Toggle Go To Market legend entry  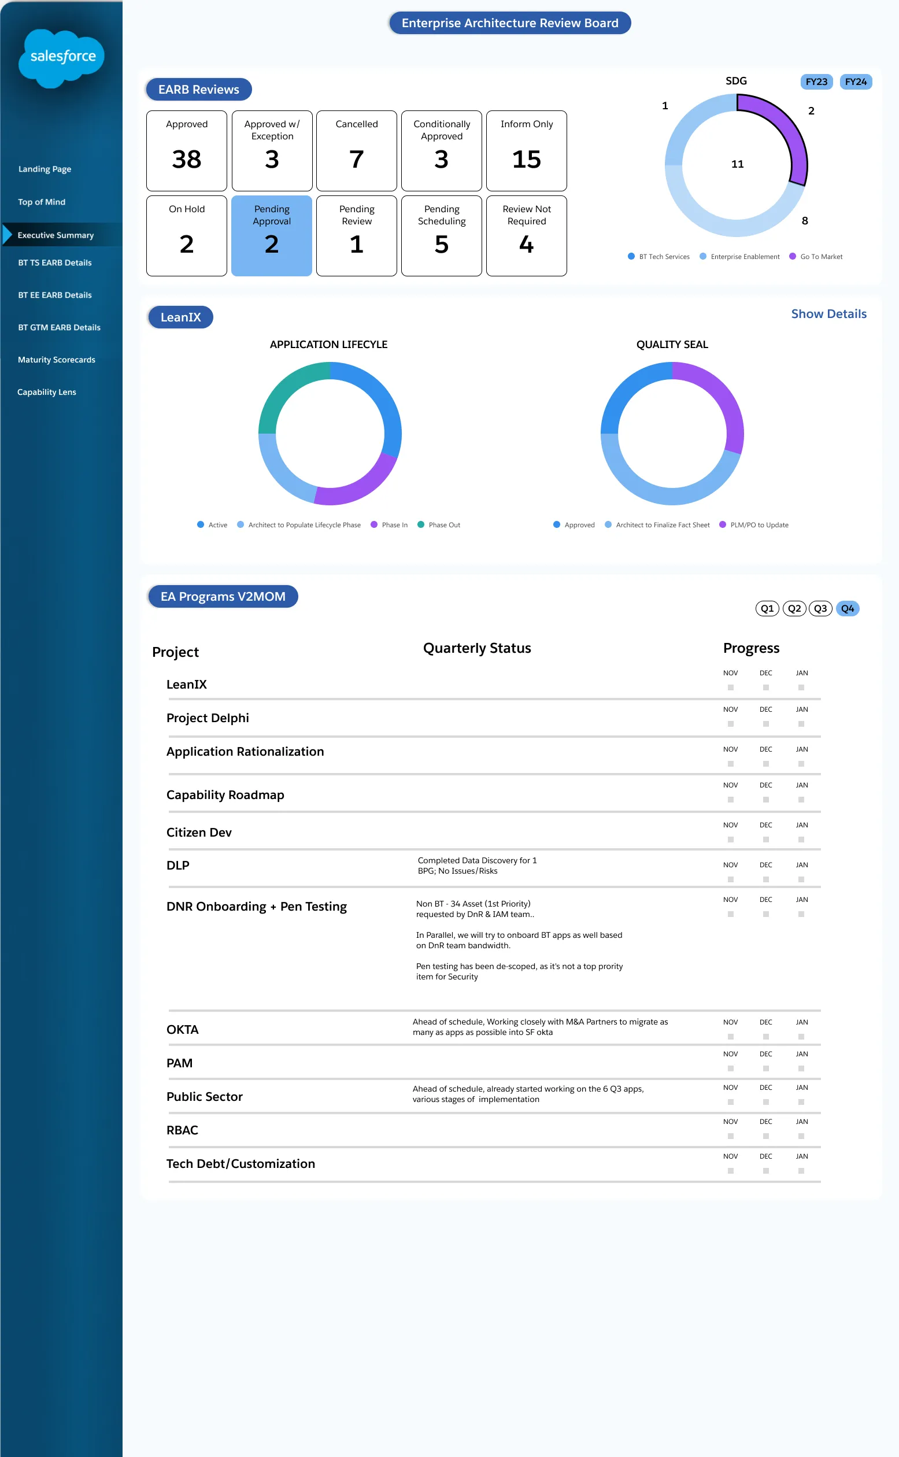point(816,256)
